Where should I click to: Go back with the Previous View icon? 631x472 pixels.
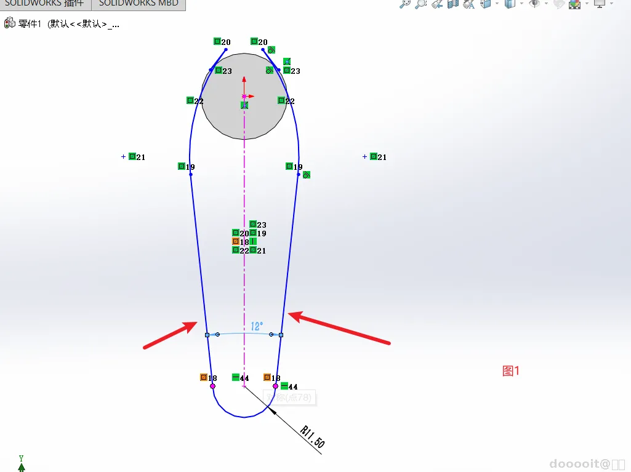437,4
